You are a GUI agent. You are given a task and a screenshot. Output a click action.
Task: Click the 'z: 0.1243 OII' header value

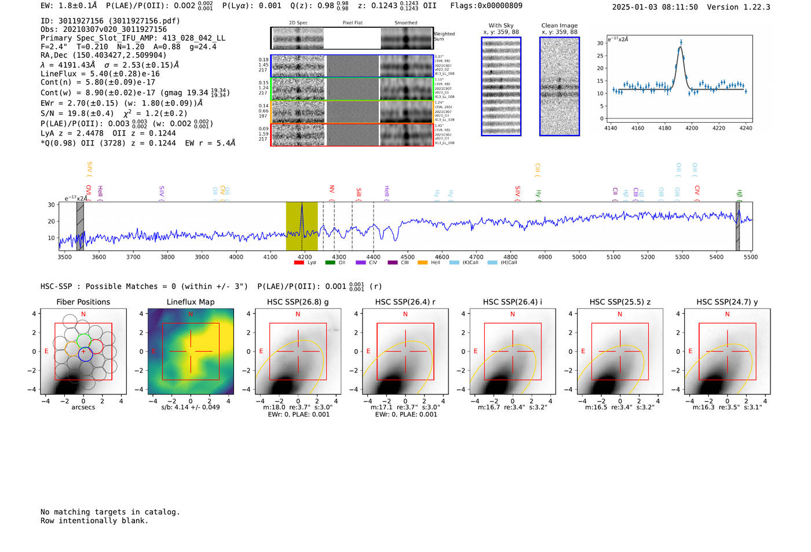(397, 6)
